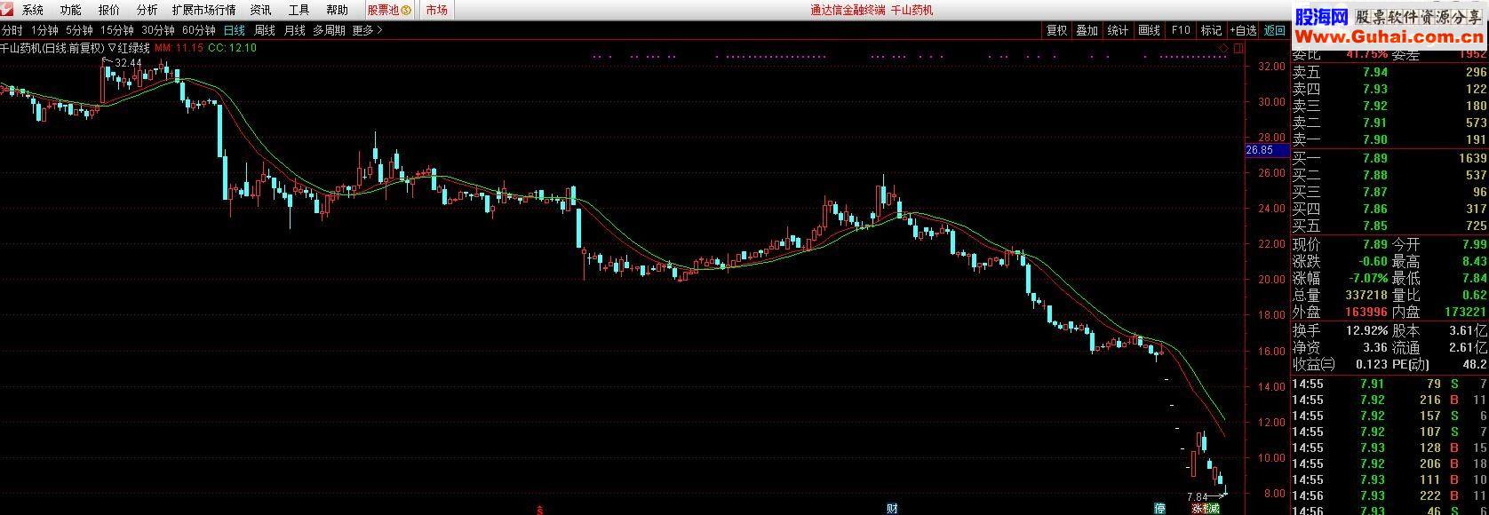
Task: Click the 现价 7.89 value
Action: pos(1374,244)
